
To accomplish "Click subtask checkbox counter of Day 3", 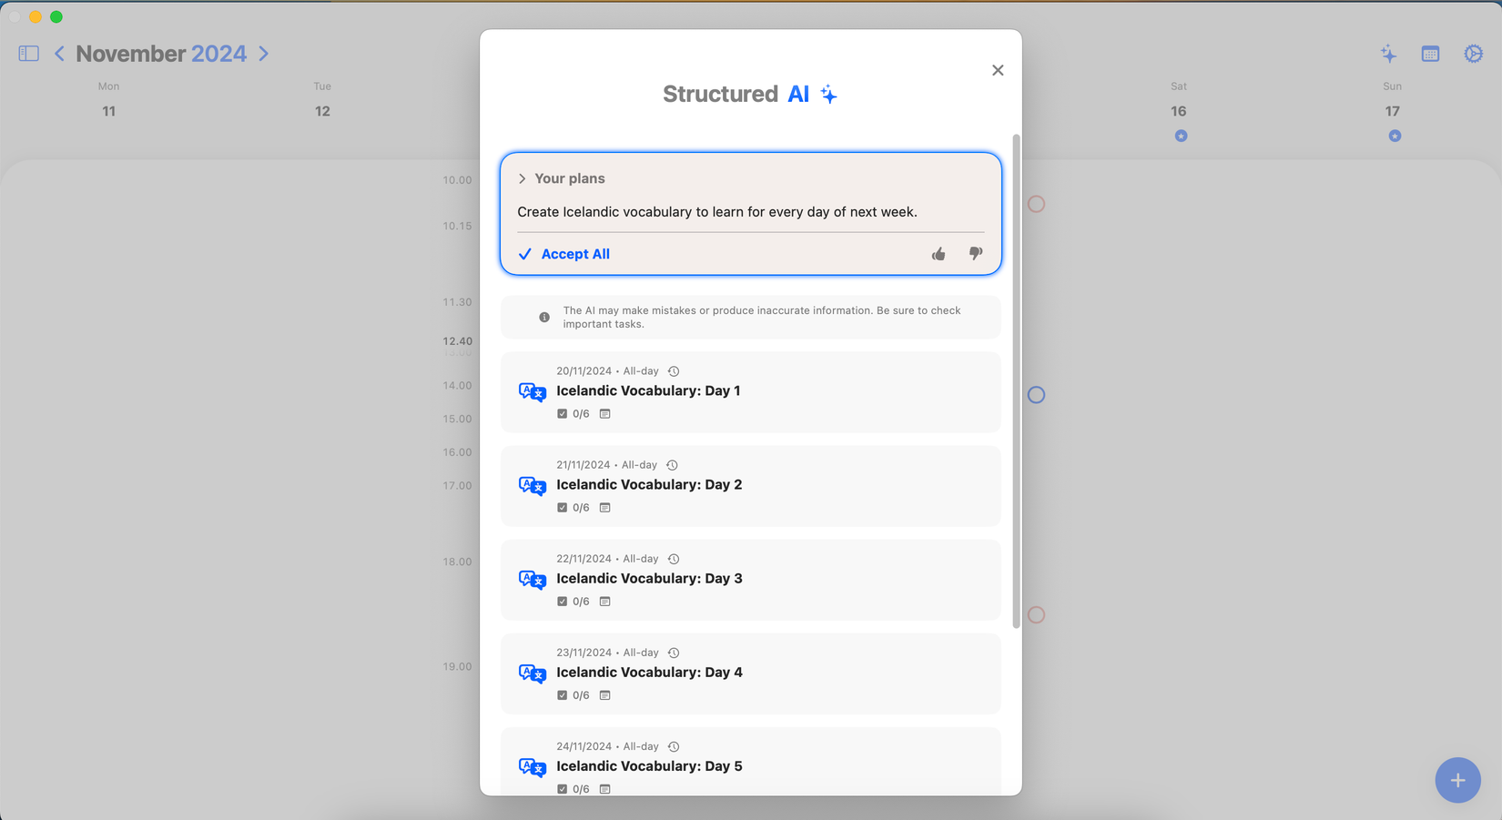I will (x=573, y=602).
